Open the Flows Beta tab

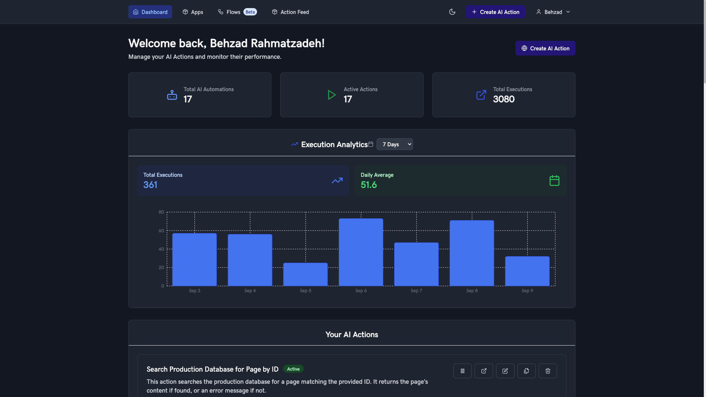pos(237,12)
